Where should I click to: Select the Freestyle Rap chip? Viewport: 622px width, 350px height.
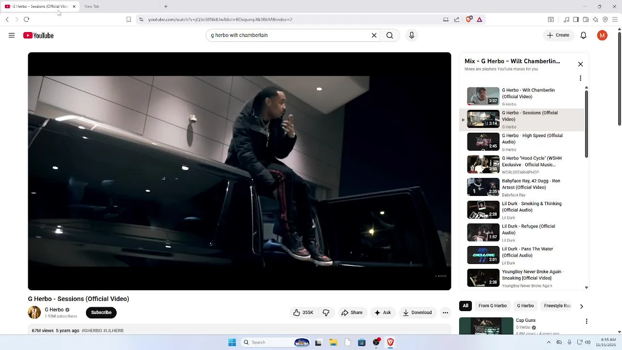click(557, 306)
